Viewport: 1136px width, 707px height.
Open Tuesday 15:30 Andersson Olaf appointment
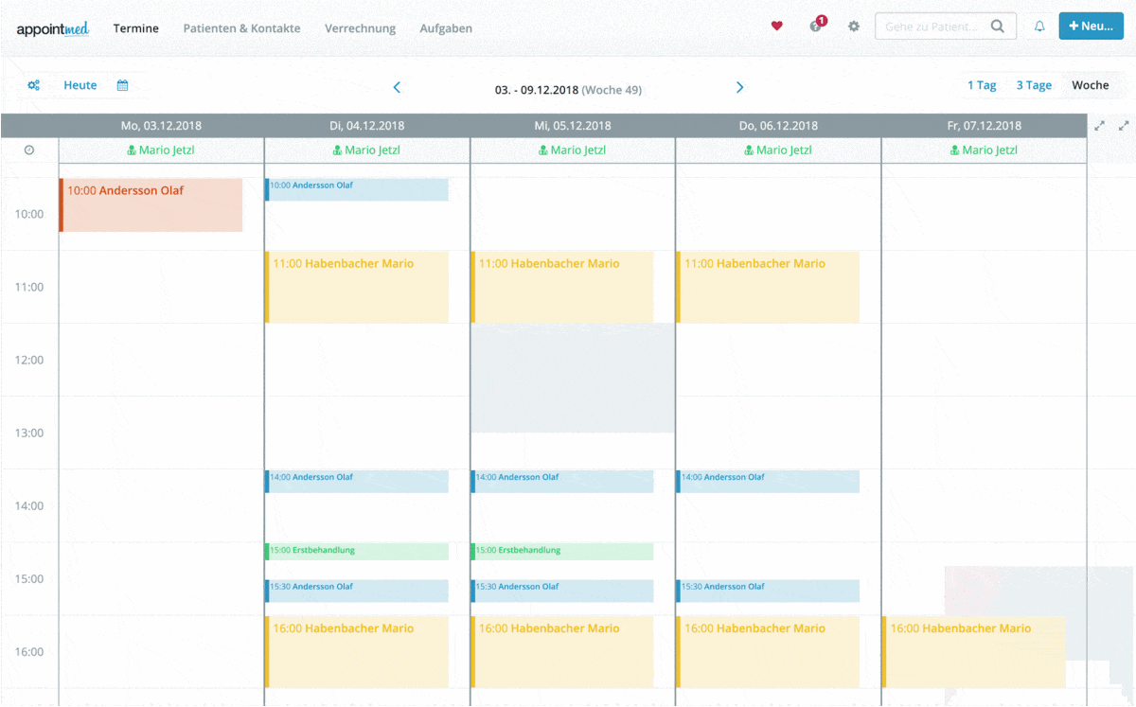(x=357, y=591)
